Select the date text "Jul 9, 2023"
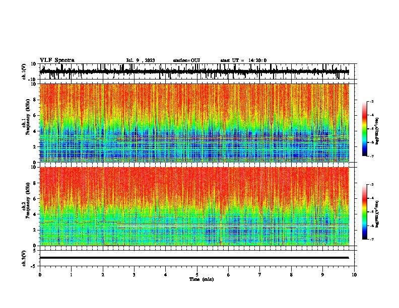 tap(141, 60)
